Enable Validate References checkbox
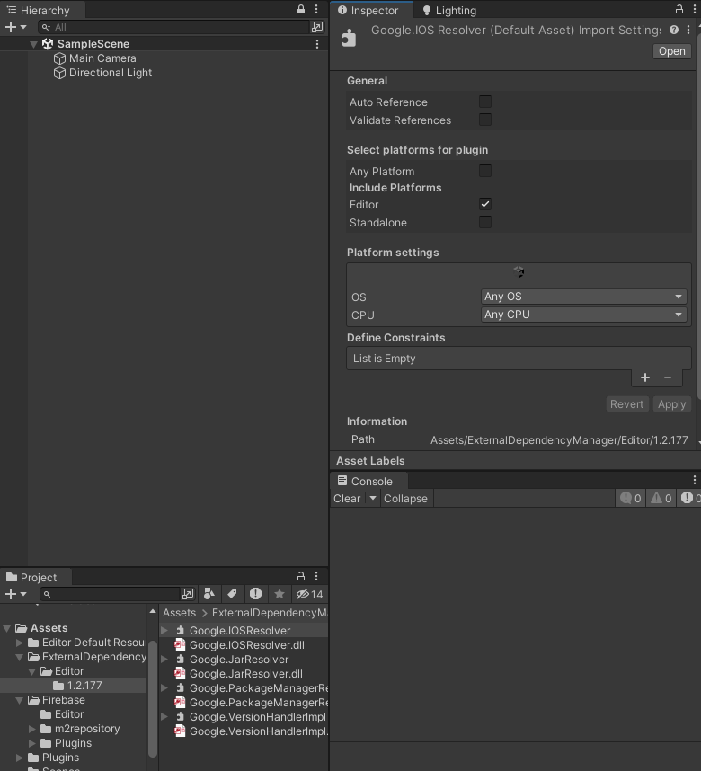Image resolution: width=701 pixels, height=771 pixels. click(485, 120)
